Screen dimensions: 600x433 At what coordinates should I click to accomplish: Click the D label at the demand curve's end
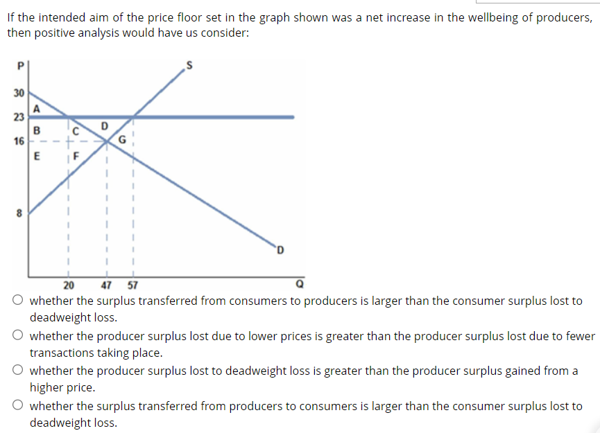coord(280,248)
